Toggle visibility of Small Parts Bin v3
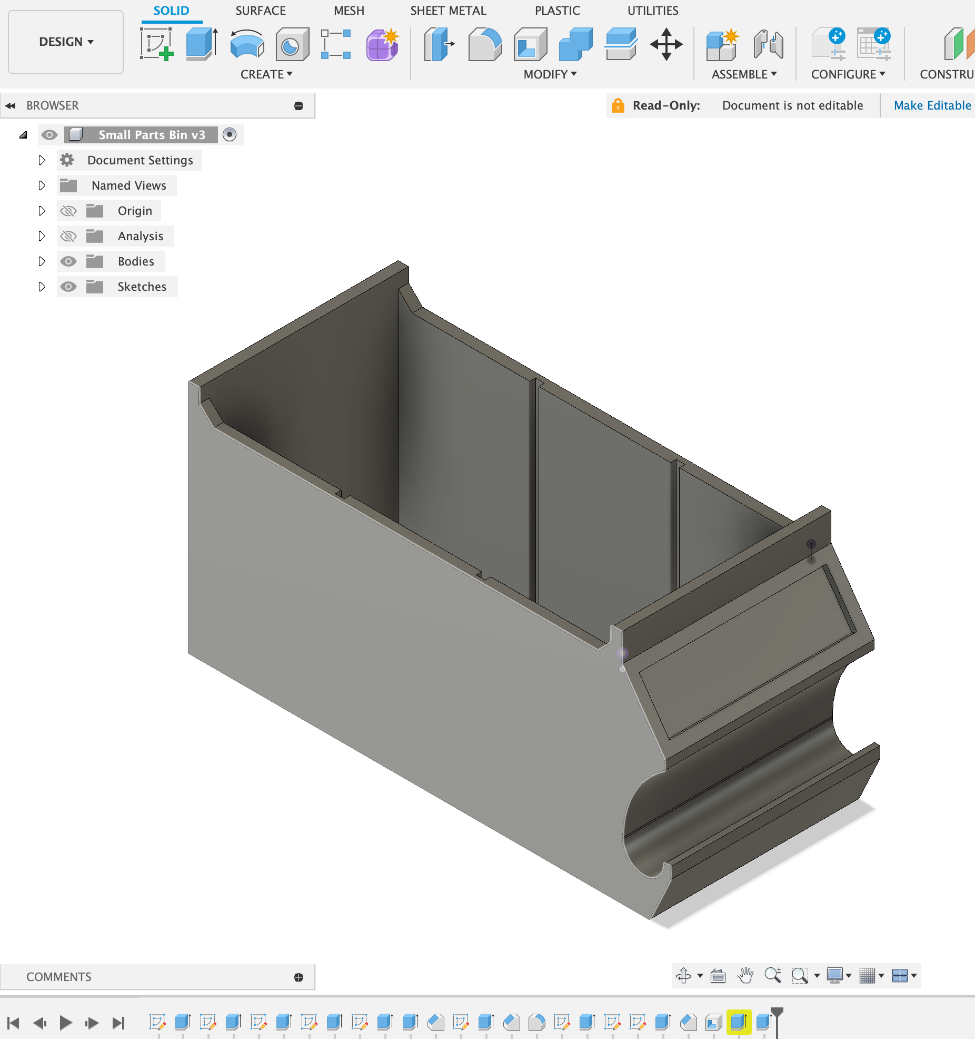 point(49,135)
